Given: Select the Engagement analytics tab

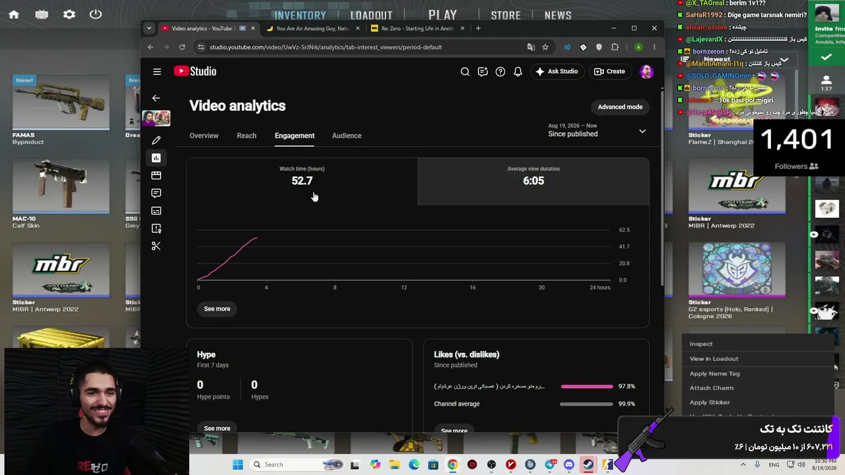Looking at the screenshot, I should pos(294,135).
